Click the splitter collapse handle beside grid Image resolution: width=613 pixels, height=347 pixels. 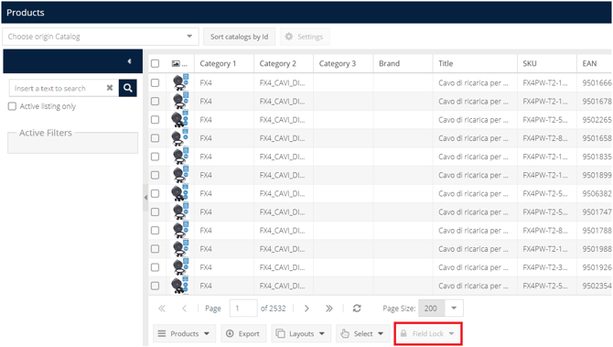(x=145, y=198)
